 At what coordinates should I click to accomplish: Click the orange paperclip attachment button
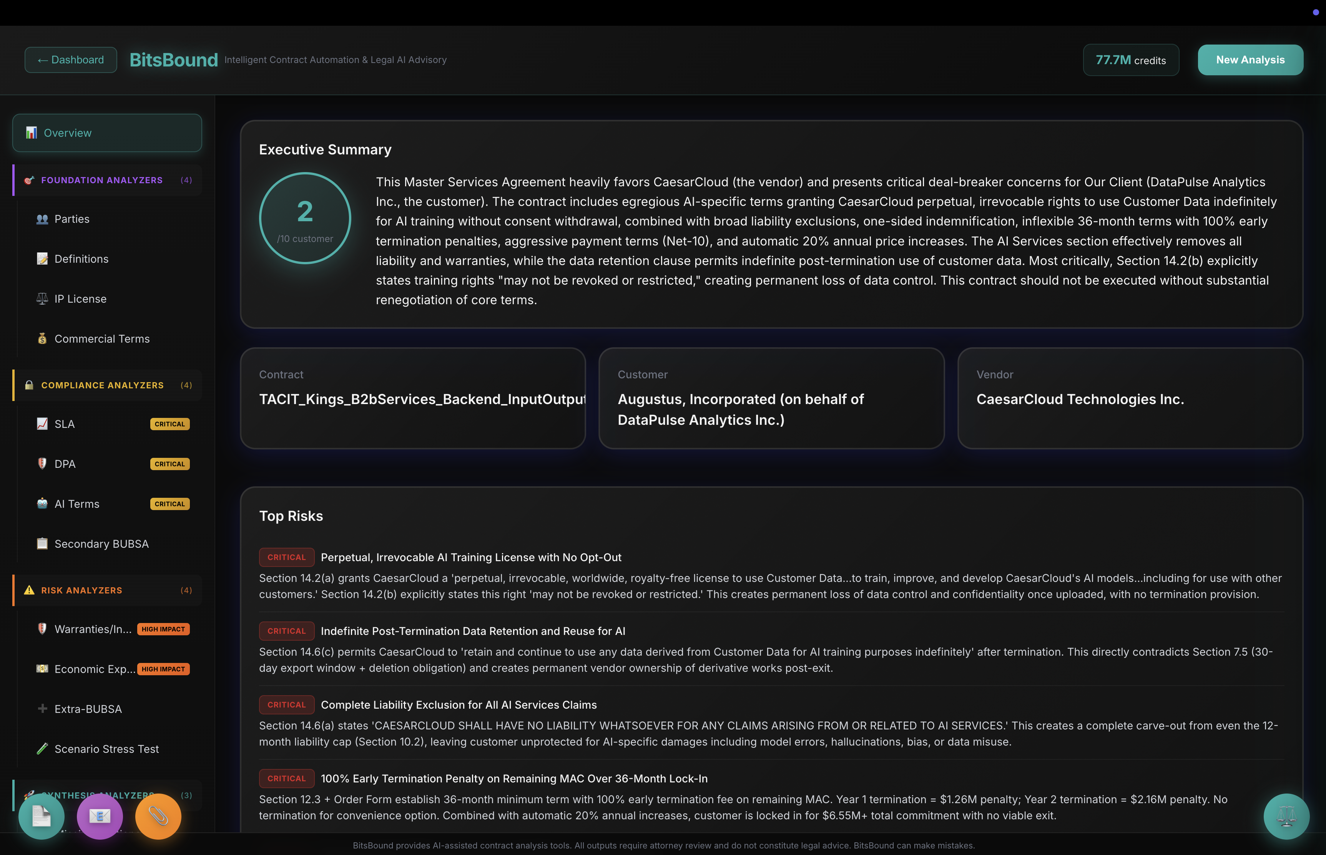(158, 816)
